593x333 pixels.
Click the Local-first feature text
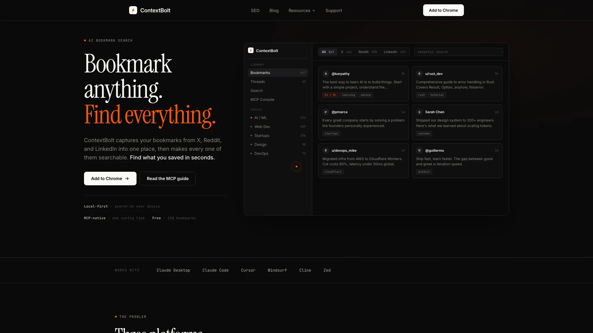pyautogui.click(x=122, y=206)
